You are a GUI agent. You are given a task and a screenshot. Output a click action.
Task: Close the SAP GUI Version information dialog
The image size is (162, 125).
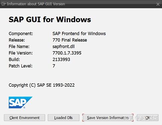click(158, 4)
